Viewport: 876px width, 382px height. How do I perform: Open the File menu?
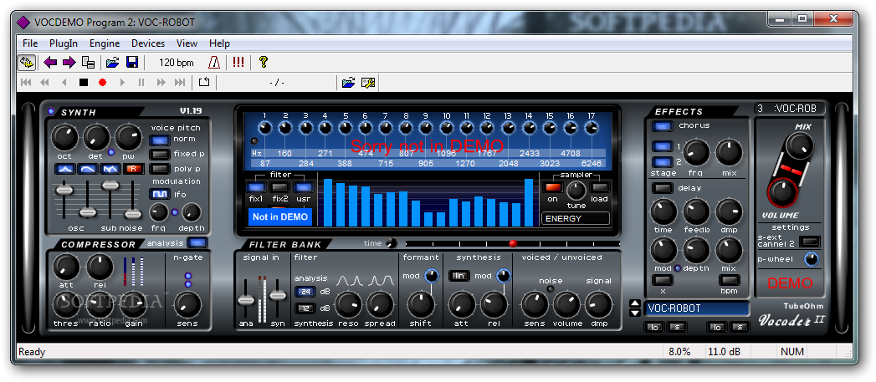(30, 43)
